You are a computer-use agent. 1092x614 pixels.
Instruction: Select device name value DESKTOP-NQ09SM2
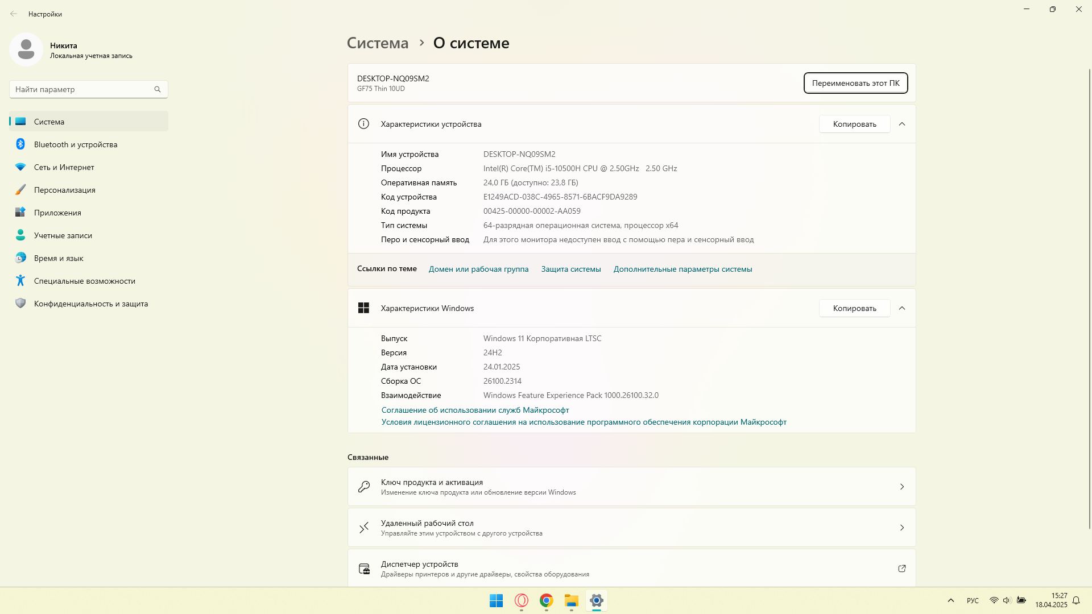coord(519,154)
